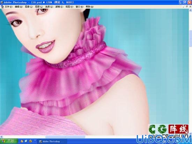
Task: Open the 图像 (Image) menu
Action: pos(29,7)
